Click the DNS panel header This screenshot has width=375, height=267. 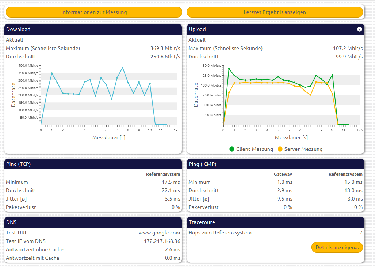pos(93,222)
